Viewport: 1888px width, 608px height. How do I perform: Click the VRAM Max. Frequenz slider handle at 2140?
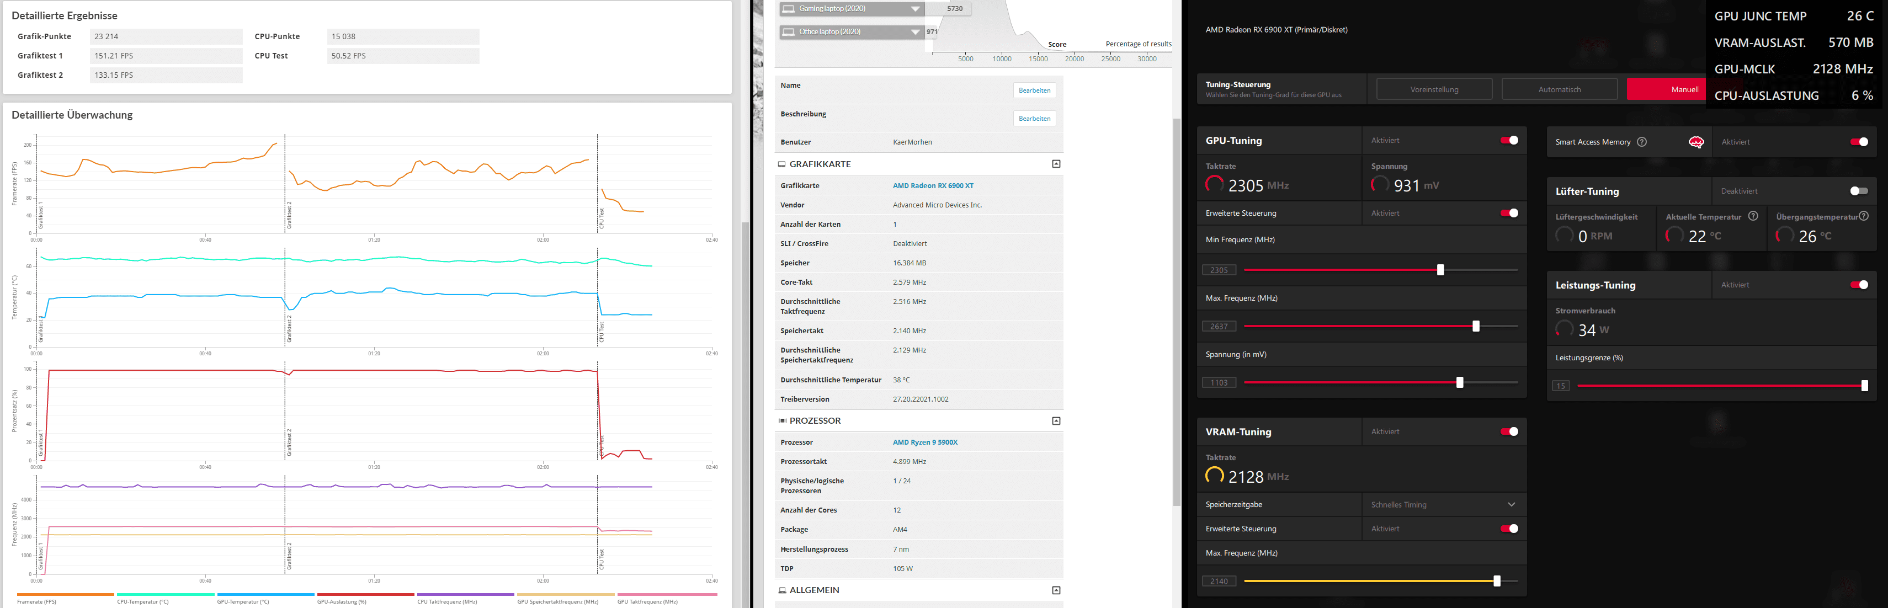click(x=1497, y=581)
